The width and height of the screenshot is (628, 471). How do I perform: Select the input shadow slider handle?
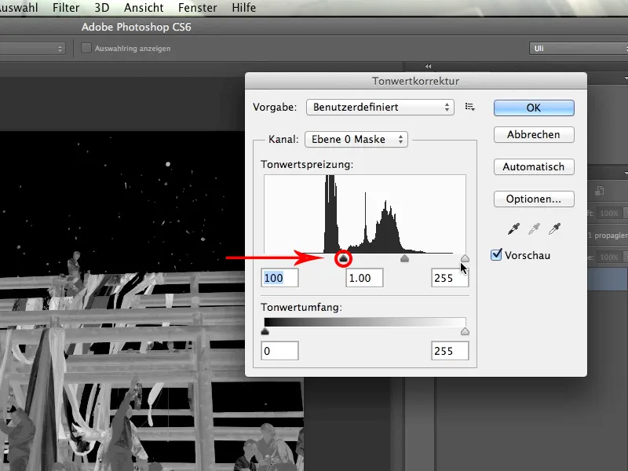(343, 258)
